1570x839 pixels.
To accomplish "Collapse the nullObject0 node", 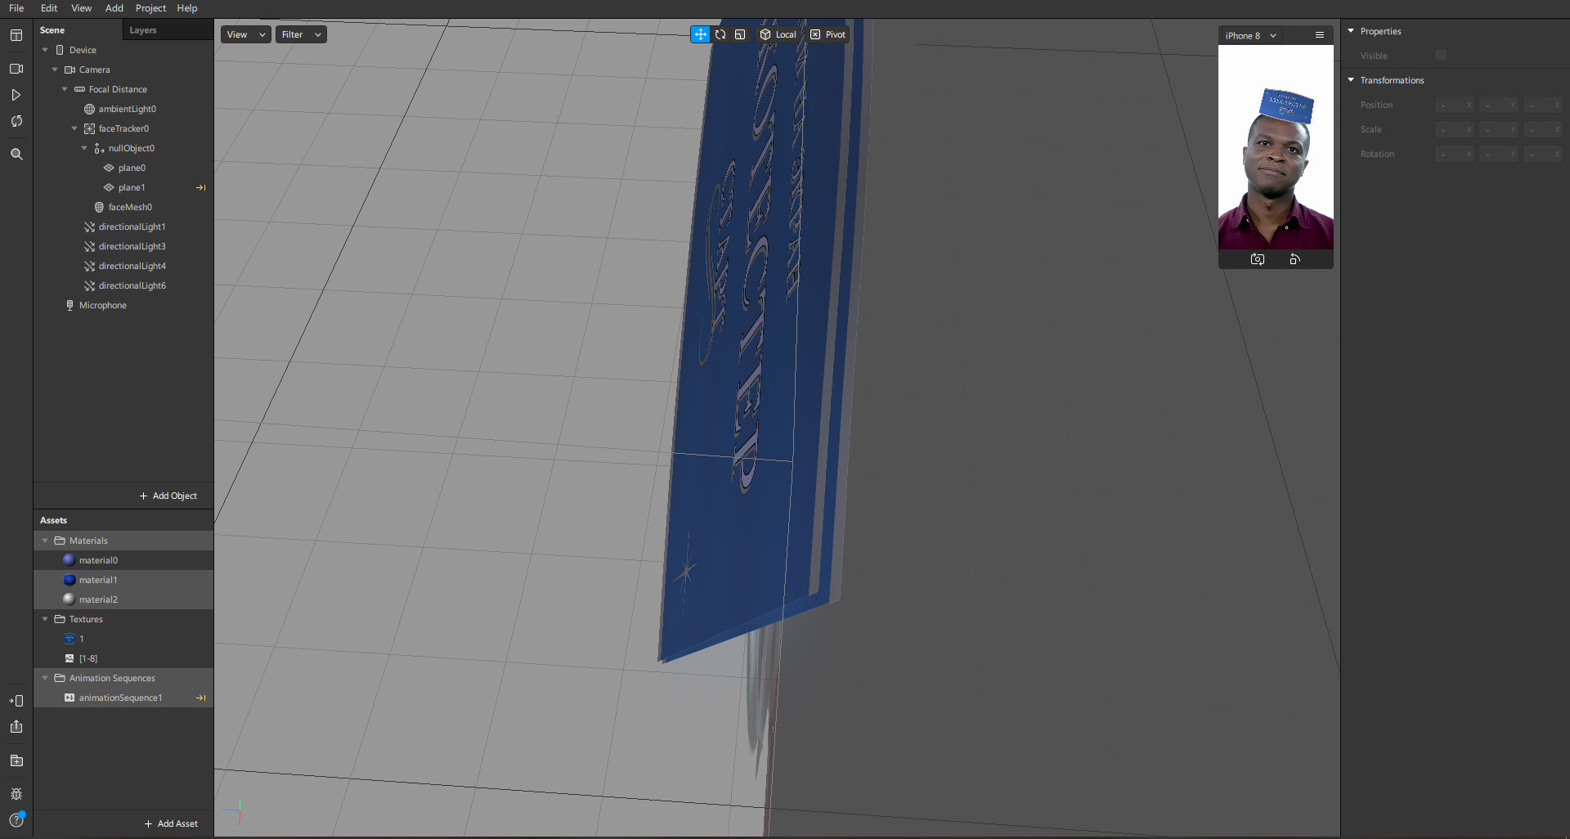I will click(x=84, y=148).
